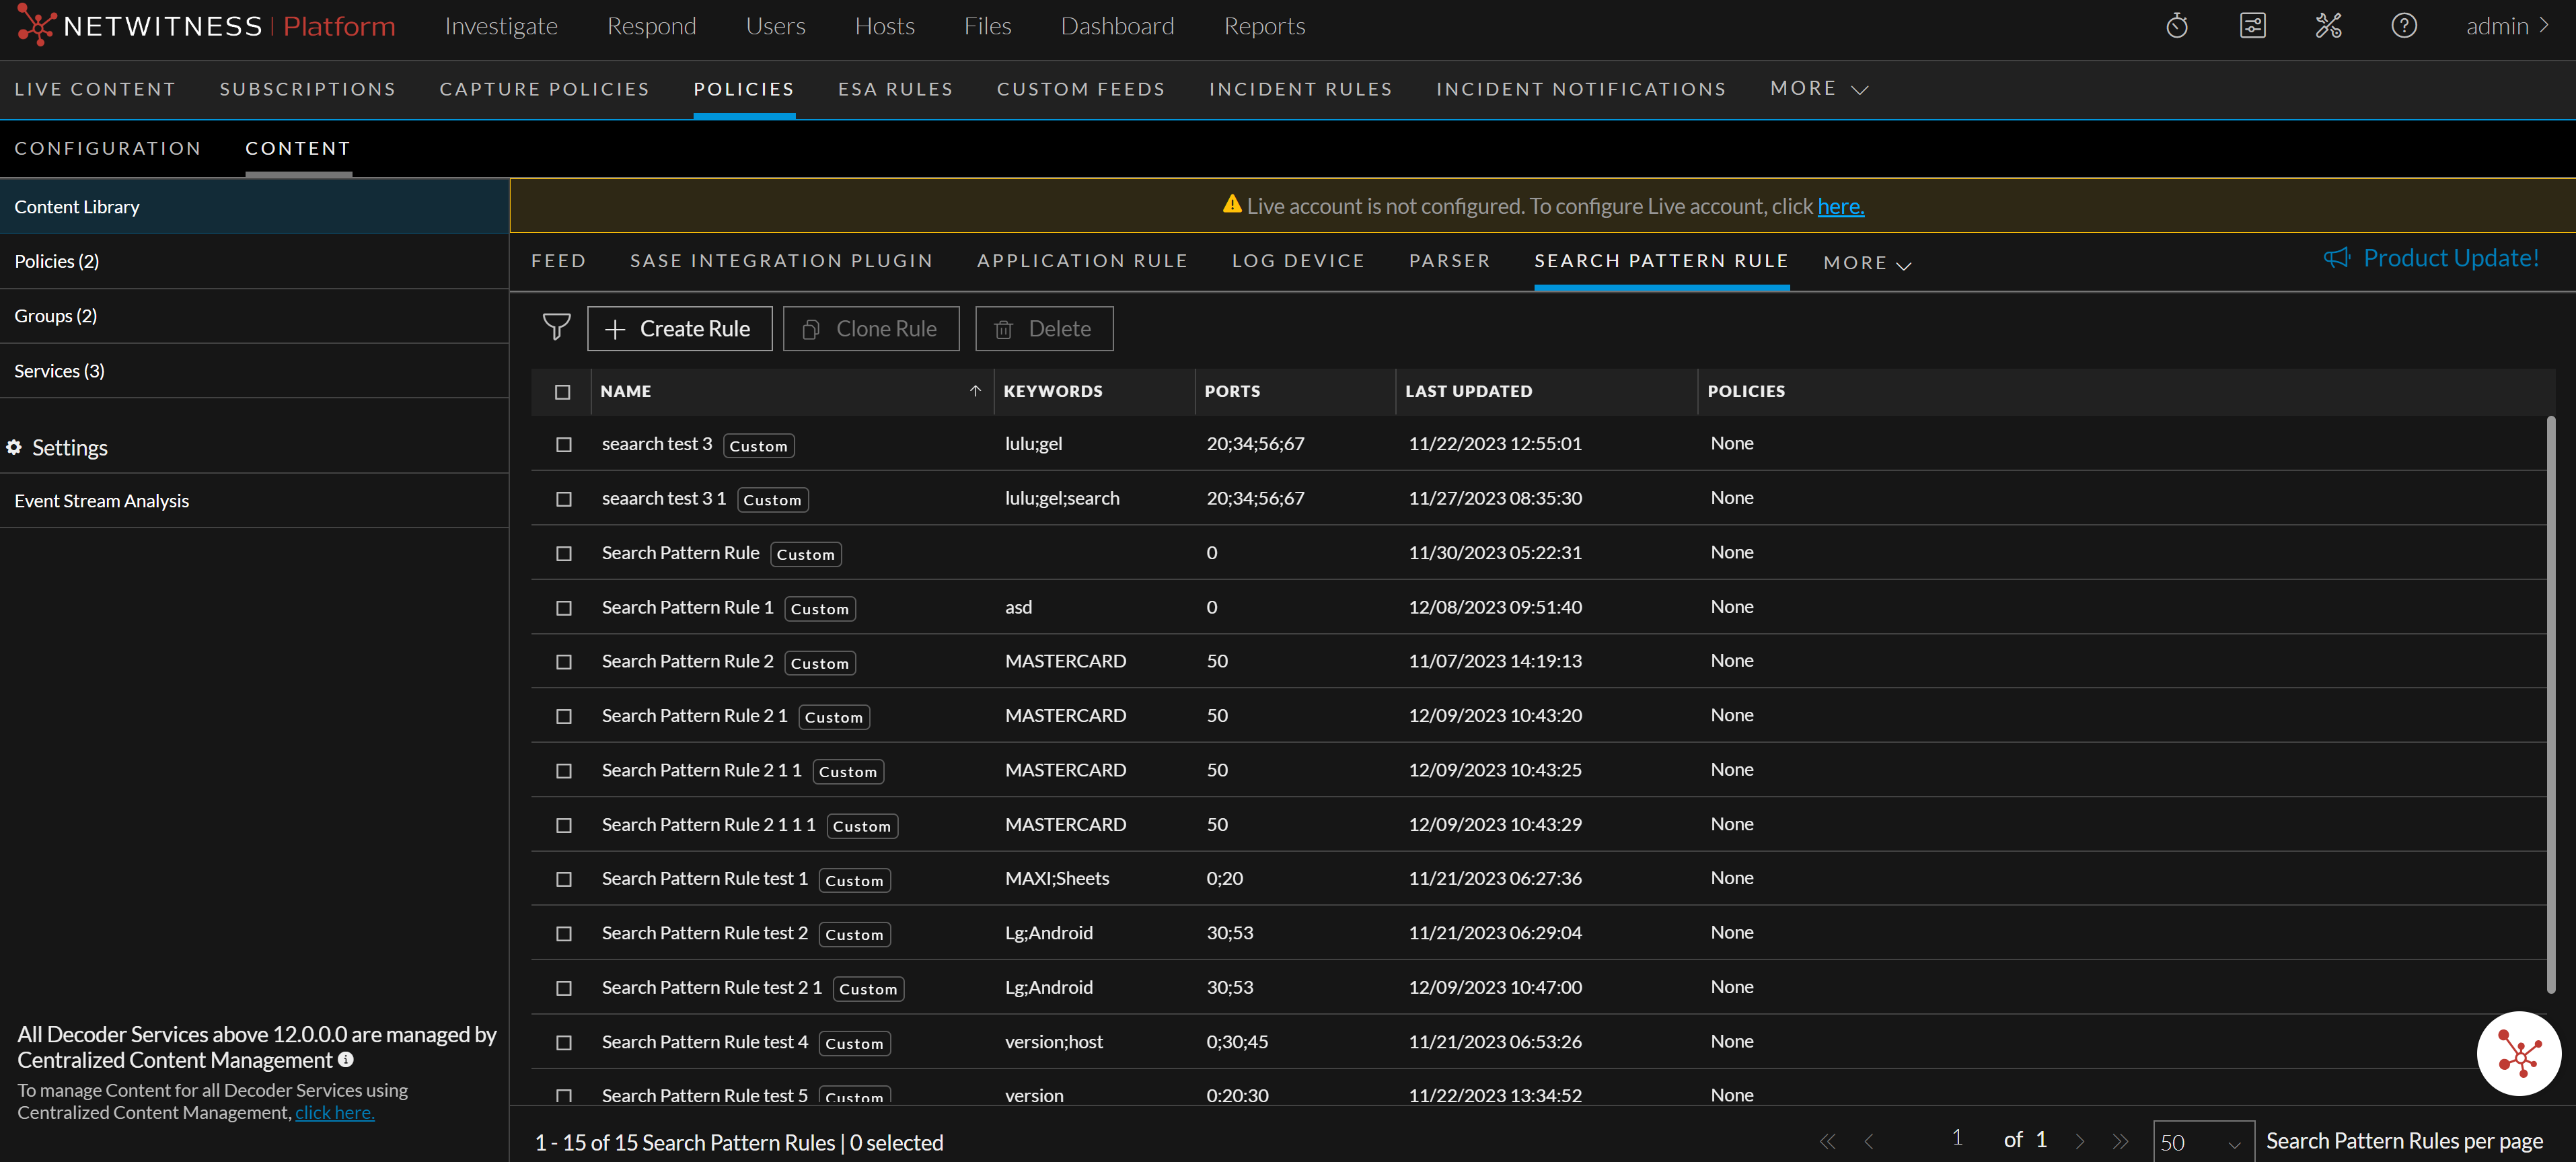Check the Search Pattern Rule test 2 row
Viewport: 2576px width, 1162px height.
[x=563, y=934]
